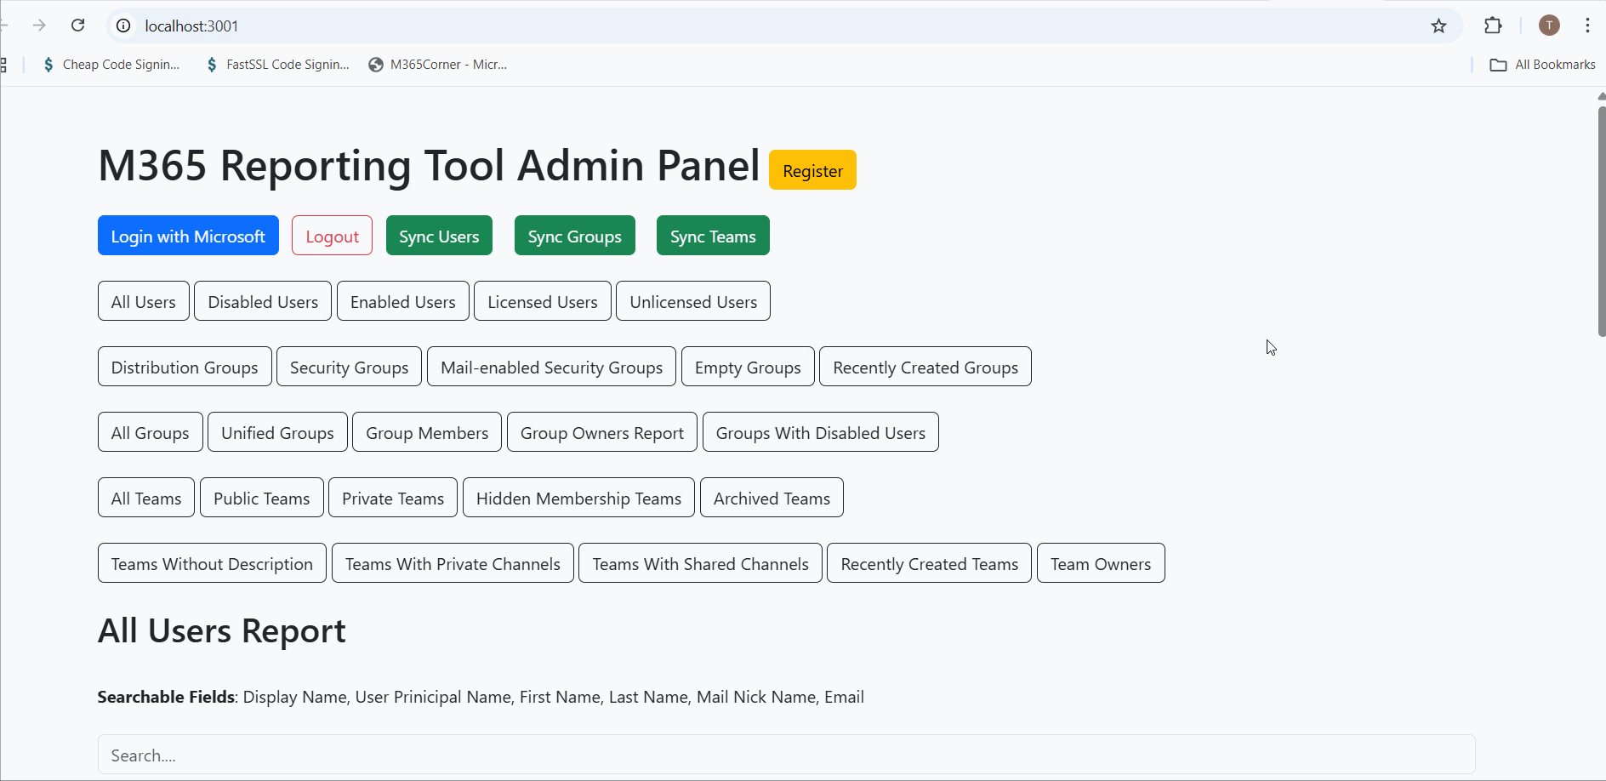Click the forward navigation arrow
Viewport: 1606px width, 781px height.
point(39,26)
